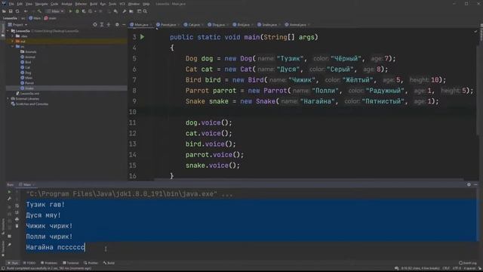Collapse the src folder node
The width and height of the screenshot is (483, 272).
[x=13, y=46]
